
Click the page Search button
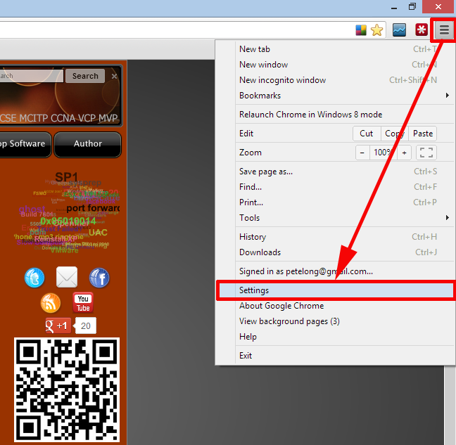point(85,76)
